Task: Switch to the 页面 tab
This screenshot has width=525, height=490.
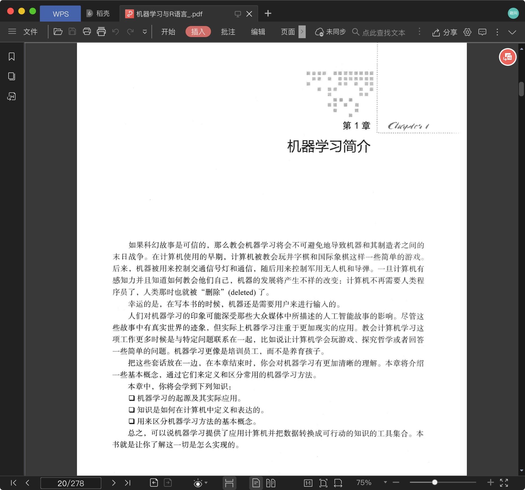Action: (x=288, y=32)
